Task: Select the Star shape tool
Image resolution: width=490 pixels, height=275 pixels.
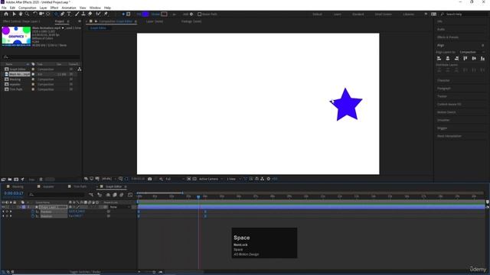Action: (x=56, y=14)
